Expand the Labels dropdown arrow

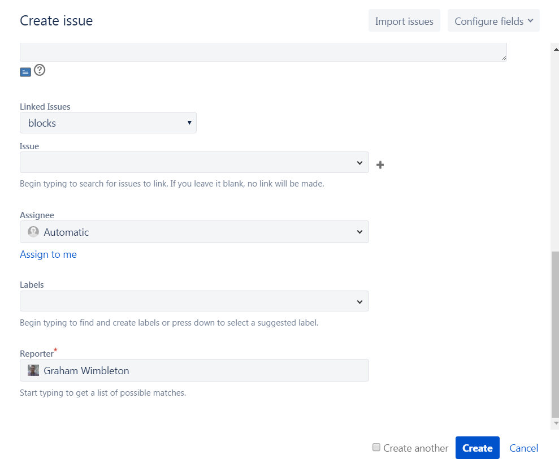click(x=359, y=302)
